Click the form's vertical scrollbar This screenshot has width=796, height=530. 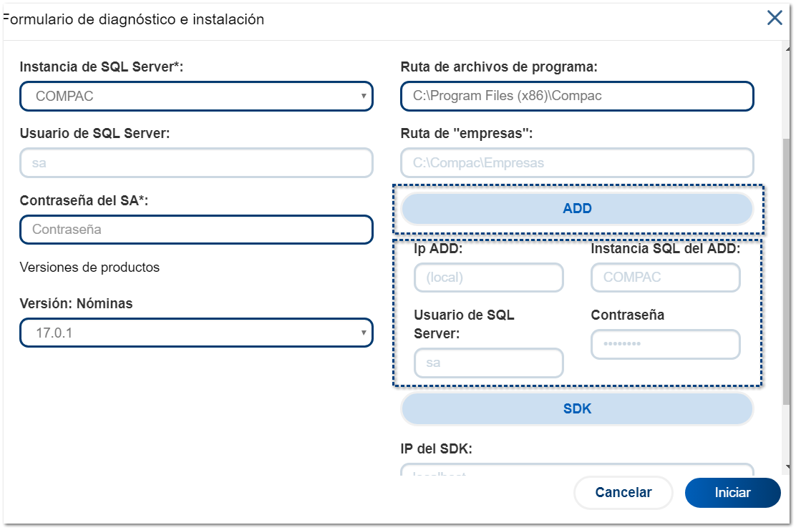(786, 272)
